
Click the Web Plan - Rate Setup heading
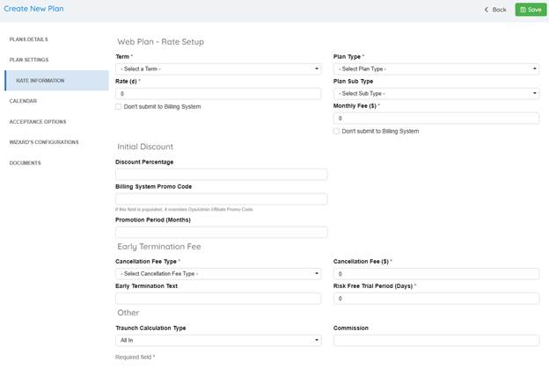coord(160,41)
